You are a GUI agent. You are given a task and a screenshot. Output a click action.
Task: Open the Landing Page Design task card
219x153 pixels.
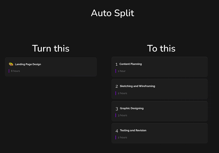coord(51,67)
